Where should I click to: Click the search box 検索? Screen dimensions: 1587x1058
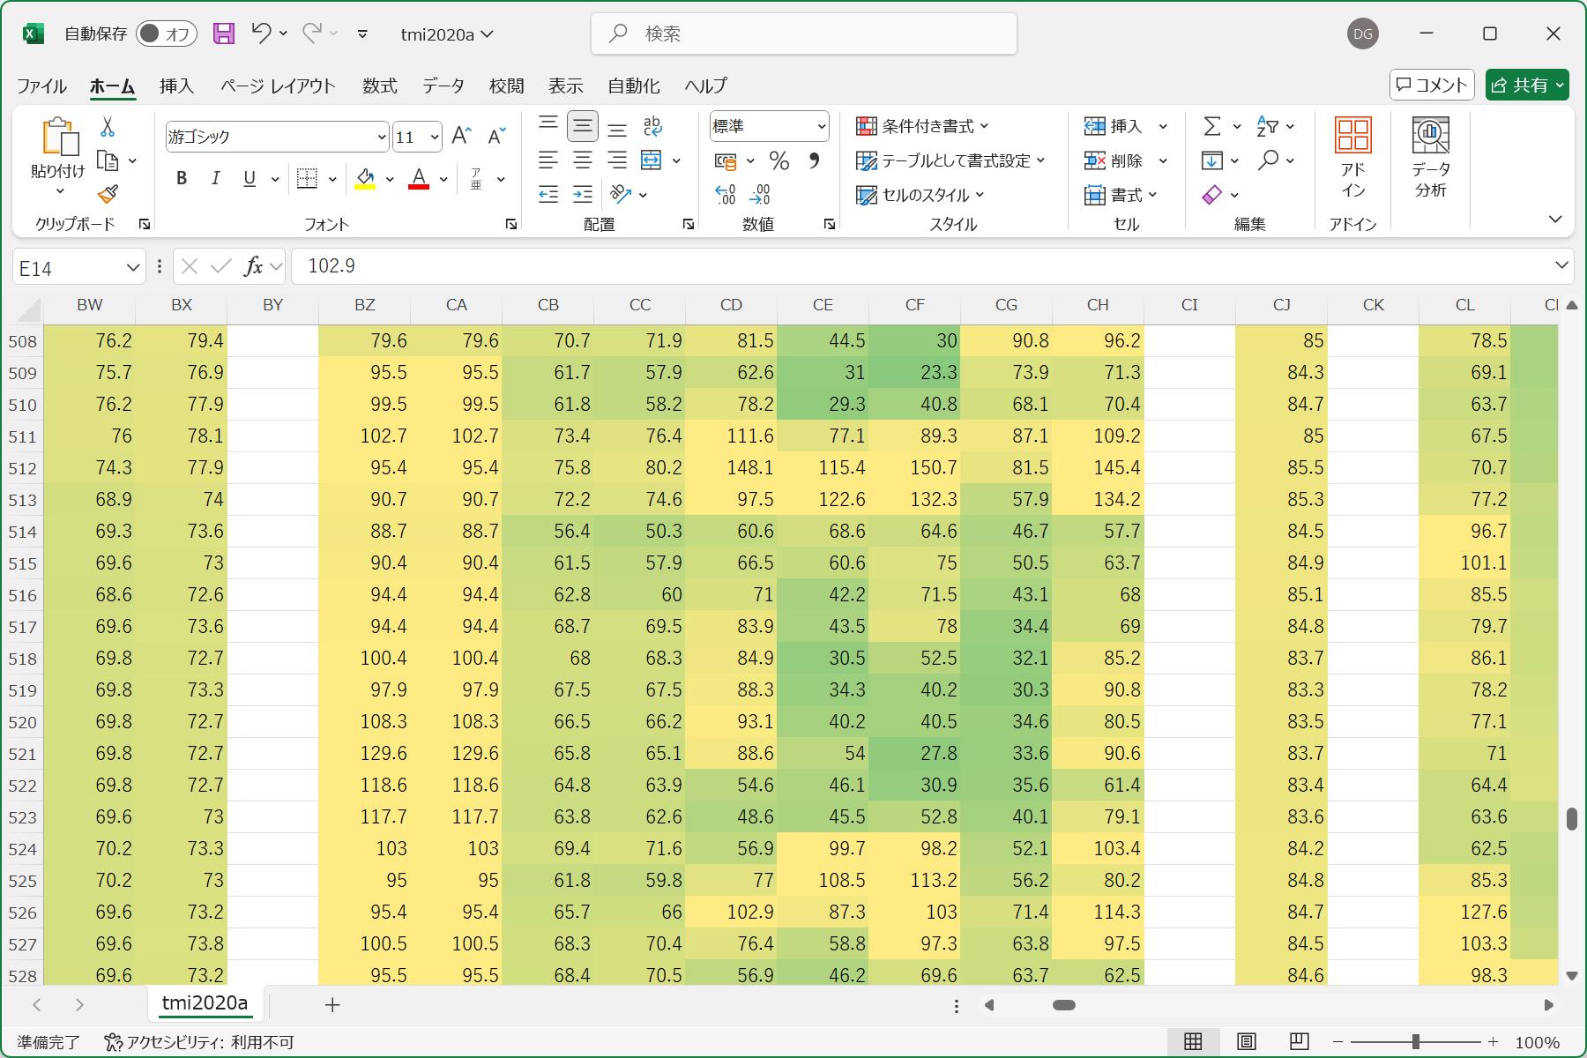(803, 34)
